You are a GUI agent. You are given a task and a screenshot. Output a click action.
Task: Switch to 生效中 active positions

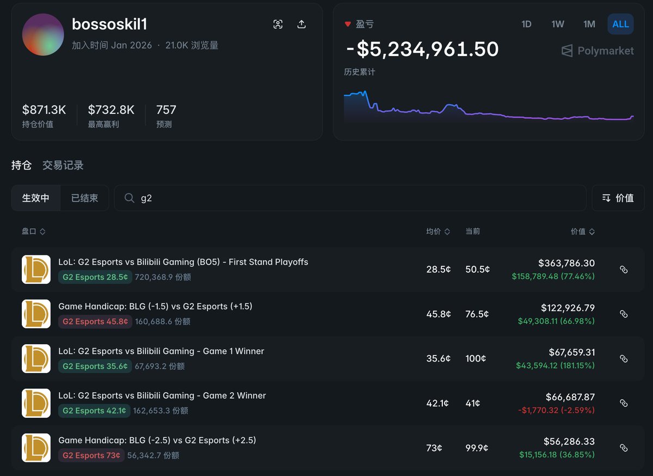click(36, 198)
